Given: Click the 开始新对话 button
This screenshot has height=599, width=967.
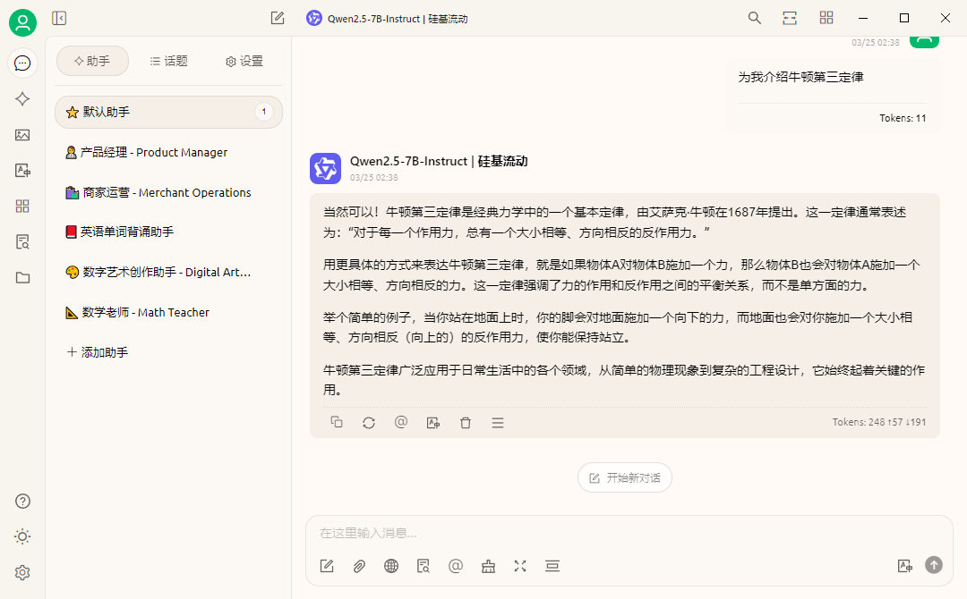Looking at the screenshot, I should (624, 477).
